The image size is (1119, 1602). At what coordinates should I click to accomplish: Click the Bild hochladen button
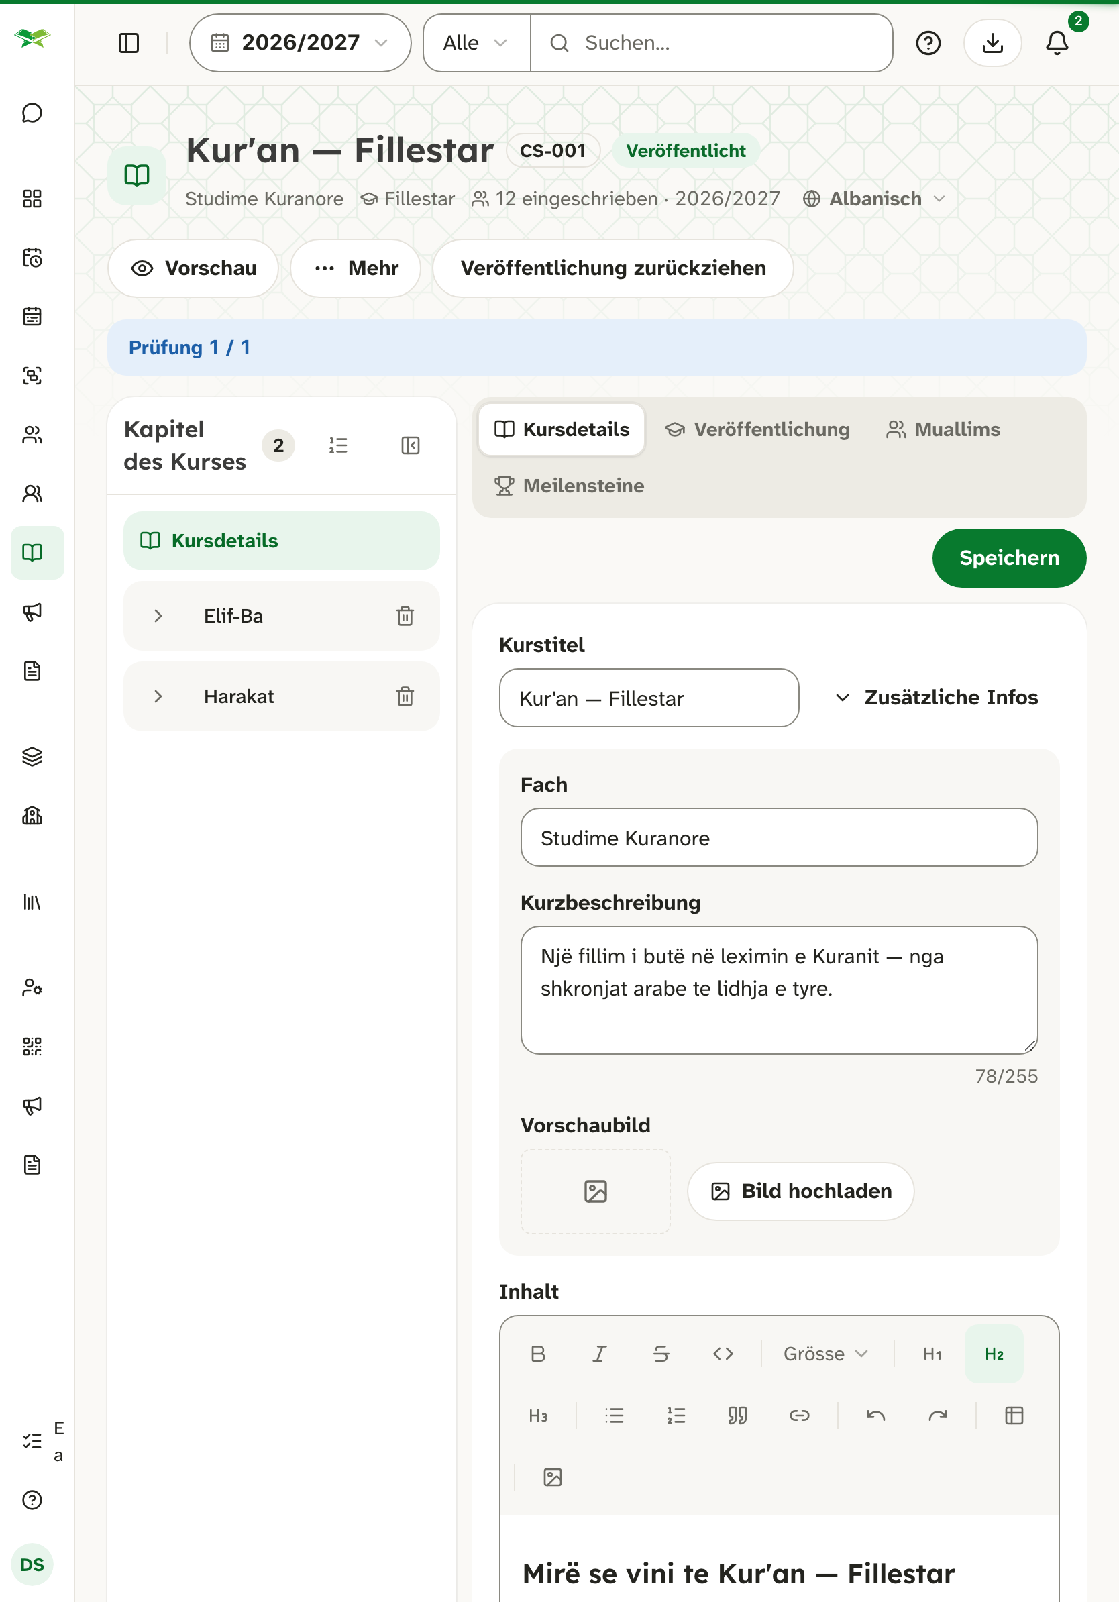pos(801,1191)
